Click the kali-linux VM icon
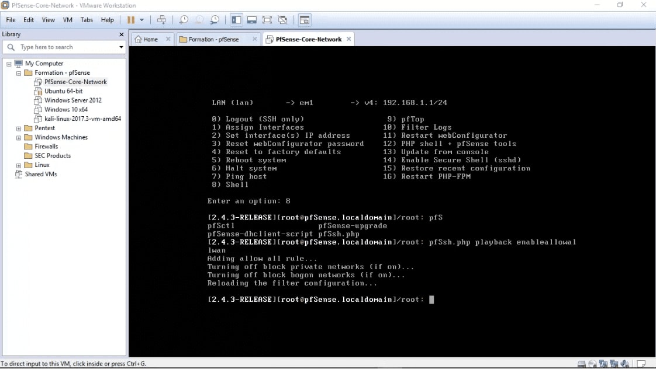The width and height of the screenshot is (656, 369). tap(38, 119)
